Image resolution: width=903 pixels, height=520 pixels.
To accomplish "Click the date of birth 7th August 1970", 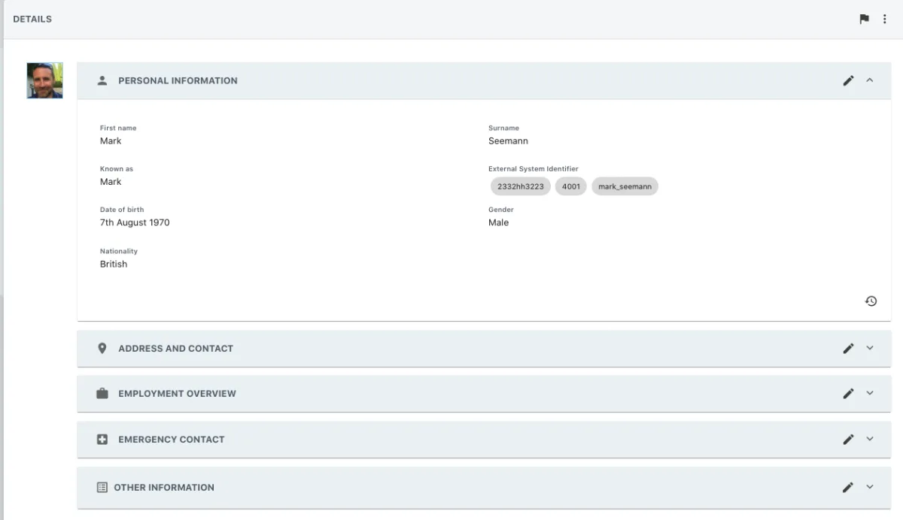I will tap(135, 222).
